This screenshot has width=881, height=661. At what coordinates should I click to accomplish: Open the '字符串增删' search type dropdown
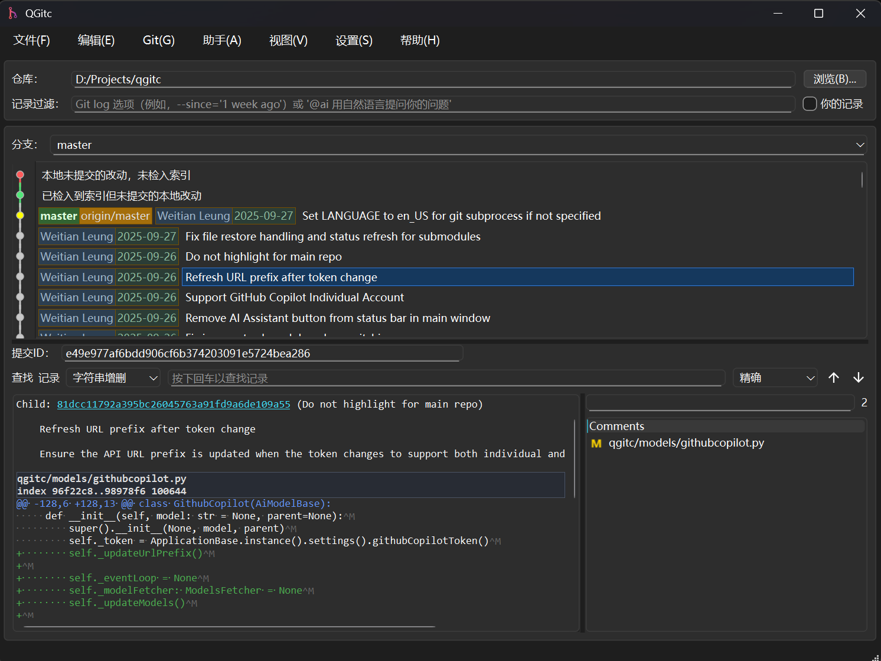[x=113, y=378]
